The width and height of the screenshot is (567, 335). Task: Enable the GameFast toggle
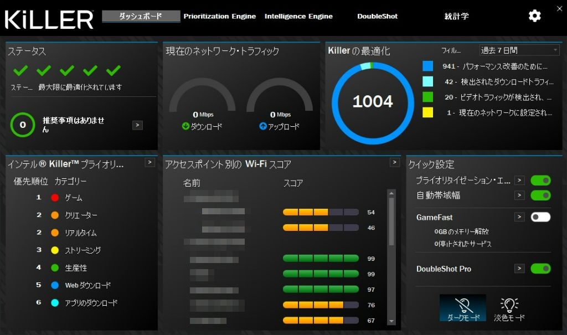pos(540,217)
